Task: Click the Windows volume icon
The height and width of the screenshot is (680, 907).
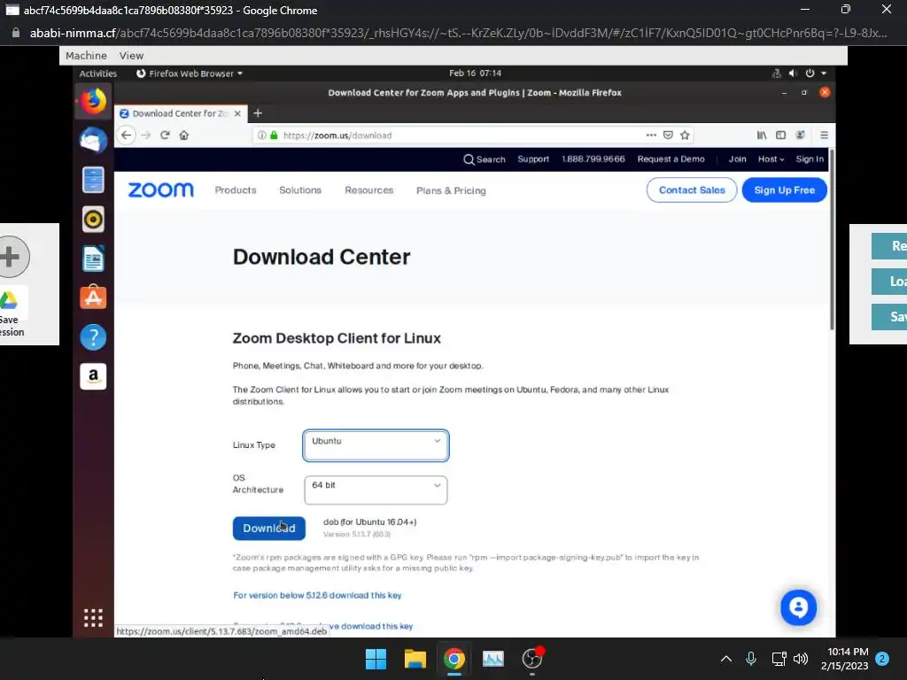Action: 801,659
